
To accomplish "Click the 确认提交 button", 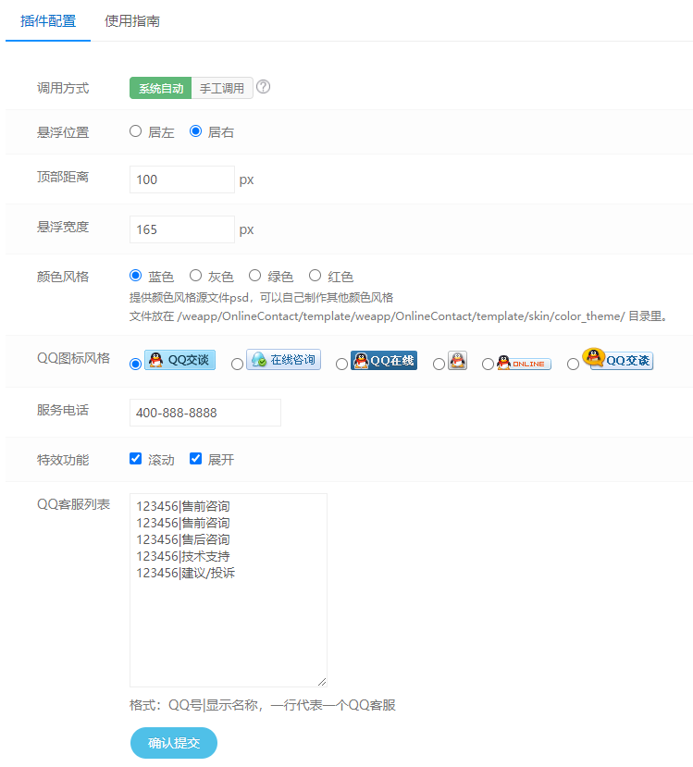I will tap(174, 743).
